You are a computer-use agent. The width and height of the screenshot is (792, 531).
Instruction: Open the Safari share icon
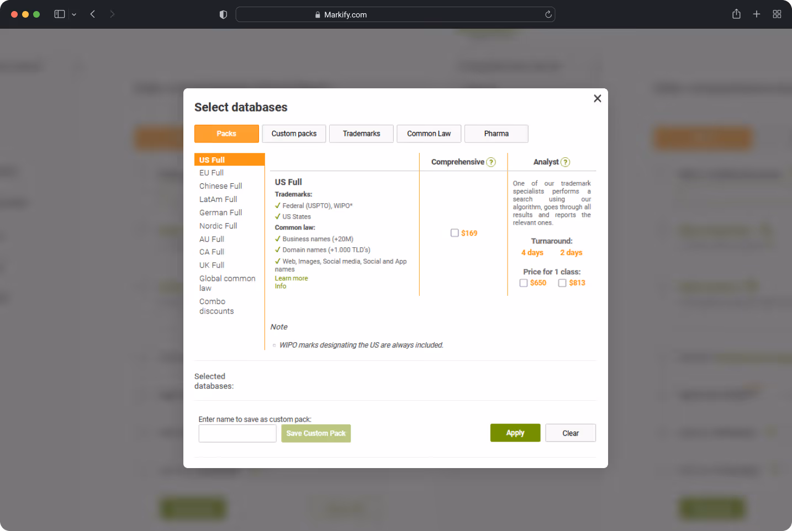pos(736,14)
